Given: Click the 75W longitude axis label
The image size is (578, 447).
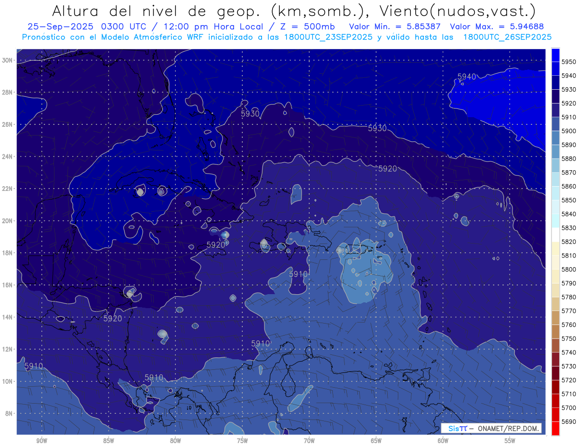Looking at the screenshot, I should click(242, 441).
